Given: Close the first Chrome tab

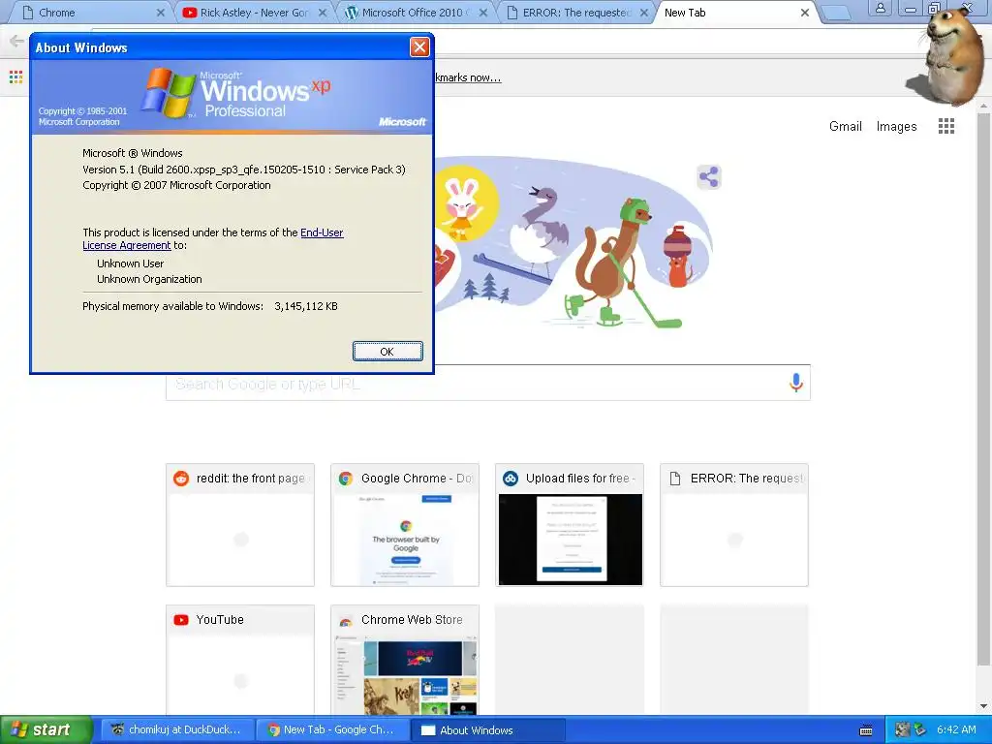Looking at the screenshot, I should tap(161, 13).
